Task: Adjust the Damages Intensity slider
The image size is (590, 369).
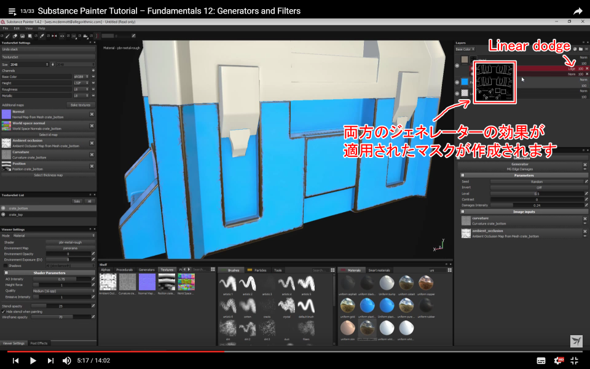Action: [x=537, y=205]
